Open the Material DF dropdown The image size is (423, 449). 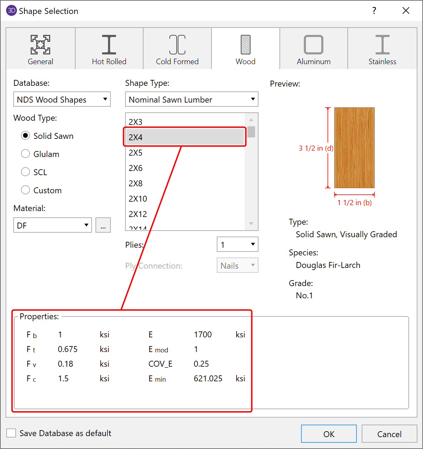click(53, 225)
